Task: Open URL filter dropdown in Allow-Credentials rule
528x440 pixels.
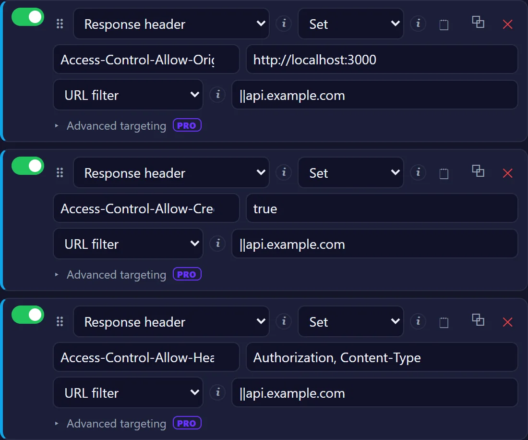Action: click(x=128, y=244)
